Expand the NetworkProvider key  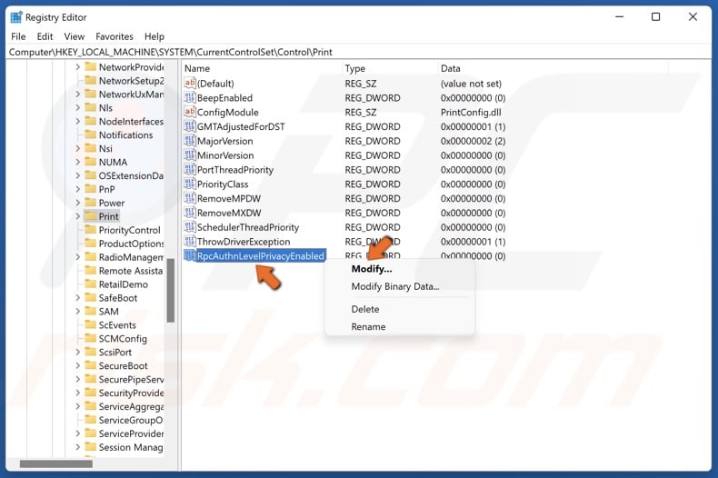coord(77,67)
